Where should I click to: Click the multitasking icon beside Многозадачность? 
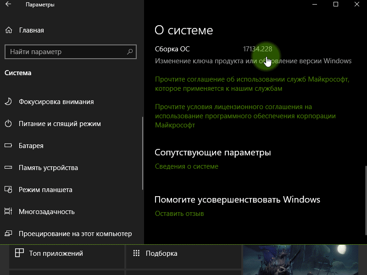(8, 211)
